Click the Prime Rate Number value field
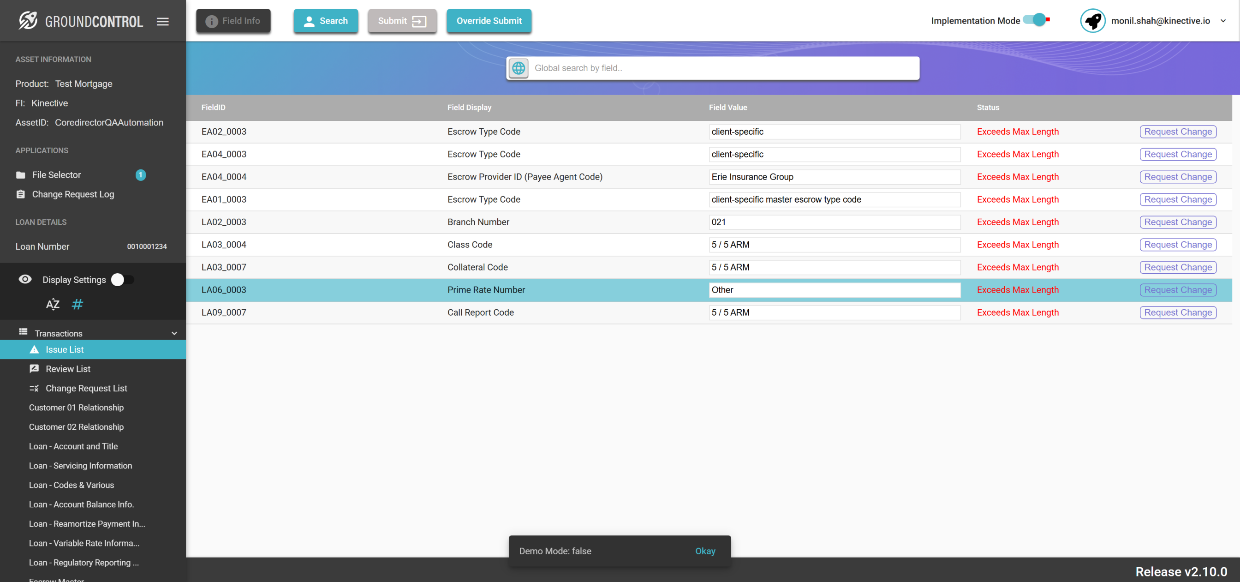The width and height of the screenshot is (1240, 582). click(834, 290)
